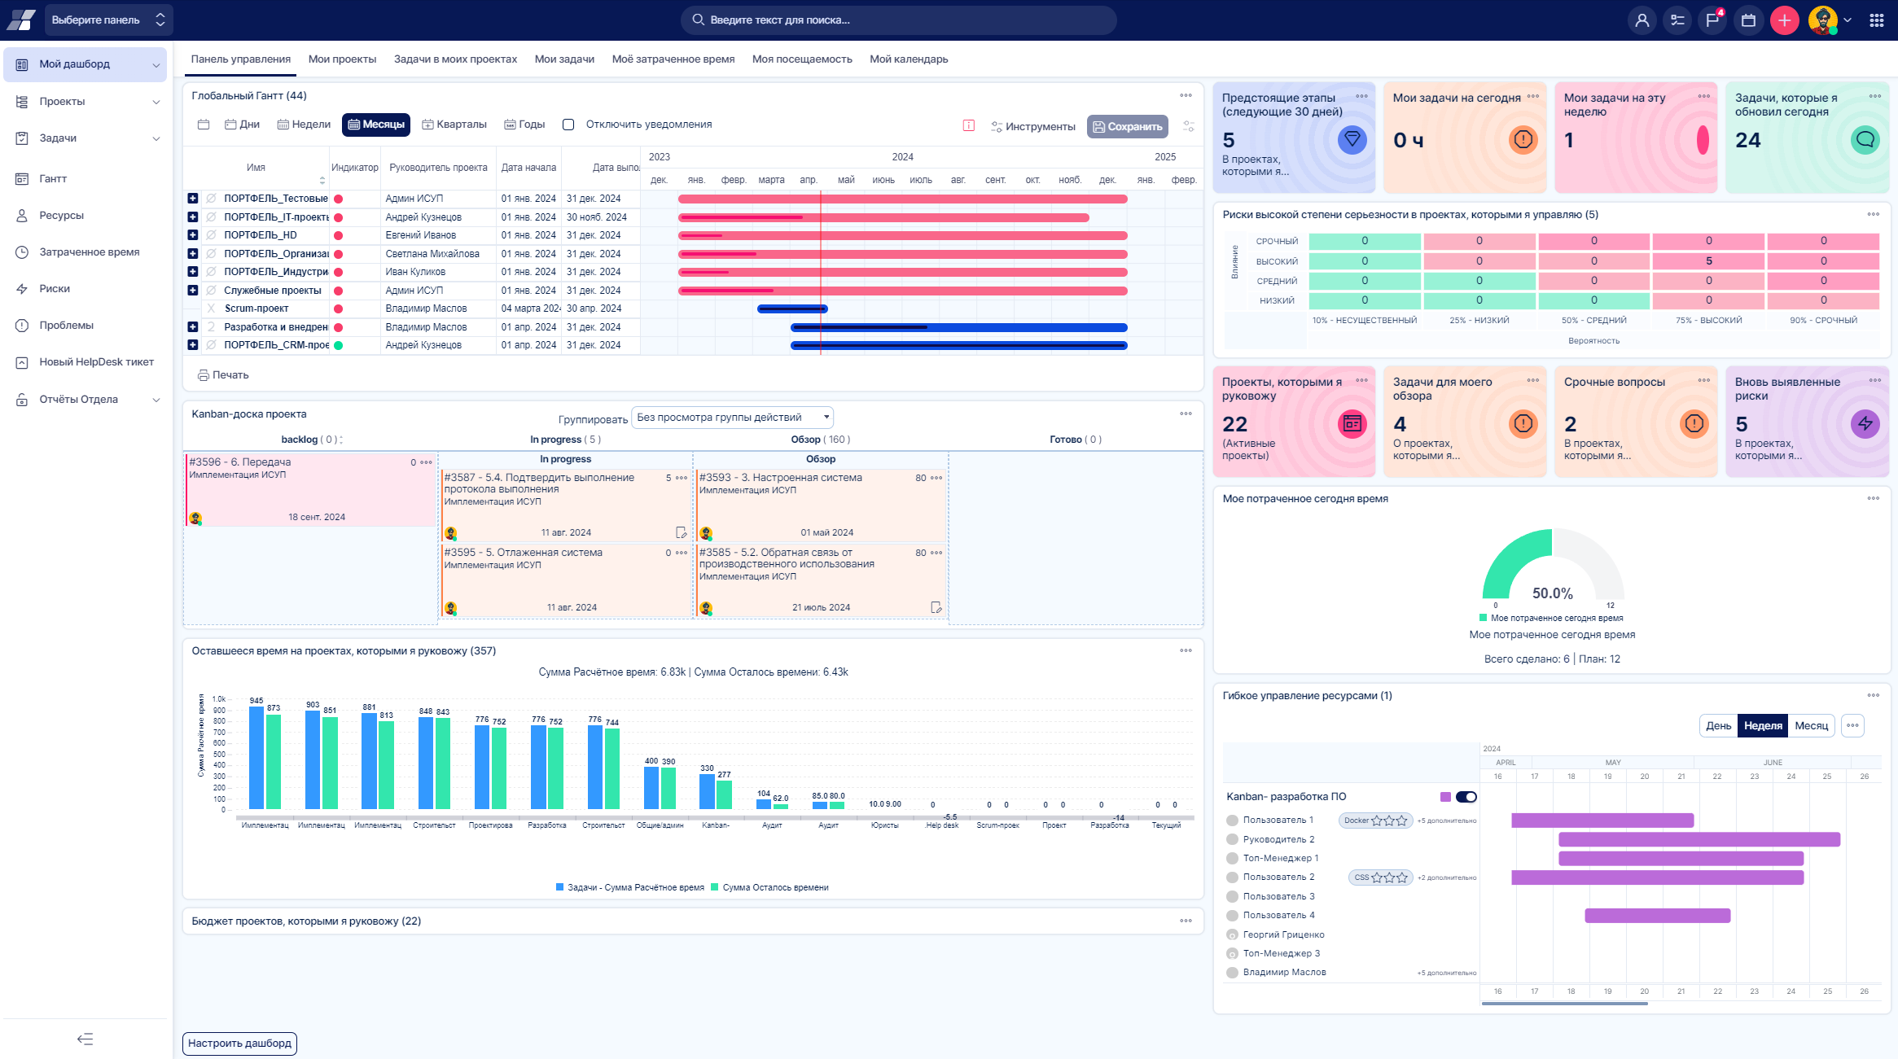Open the user profile icon in top bar
The width and height of the screenshot is (1898, 1059).
[x=1642, y=20]
